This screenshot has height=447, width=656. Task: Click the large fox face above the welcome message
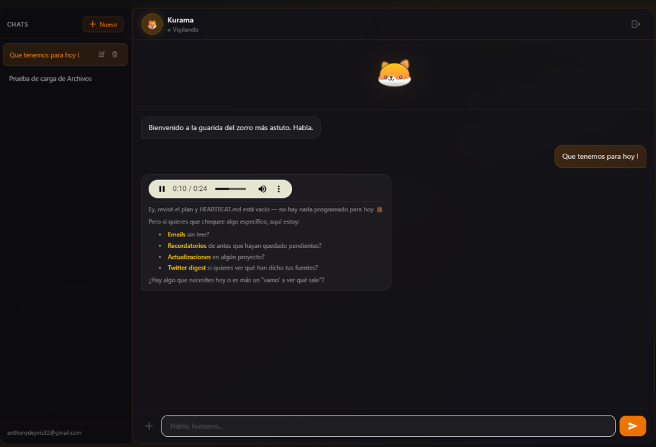point(394,73)
